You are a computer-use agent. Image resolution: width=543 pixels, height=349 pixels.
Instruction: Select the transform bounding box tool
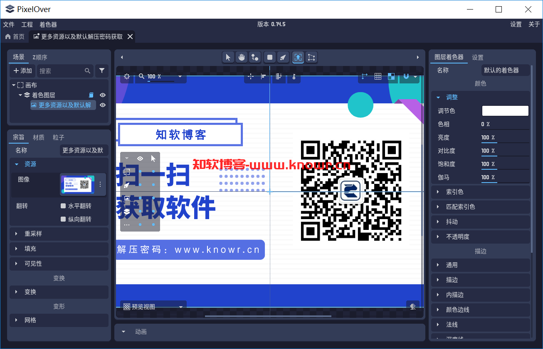tap(311, 58)
